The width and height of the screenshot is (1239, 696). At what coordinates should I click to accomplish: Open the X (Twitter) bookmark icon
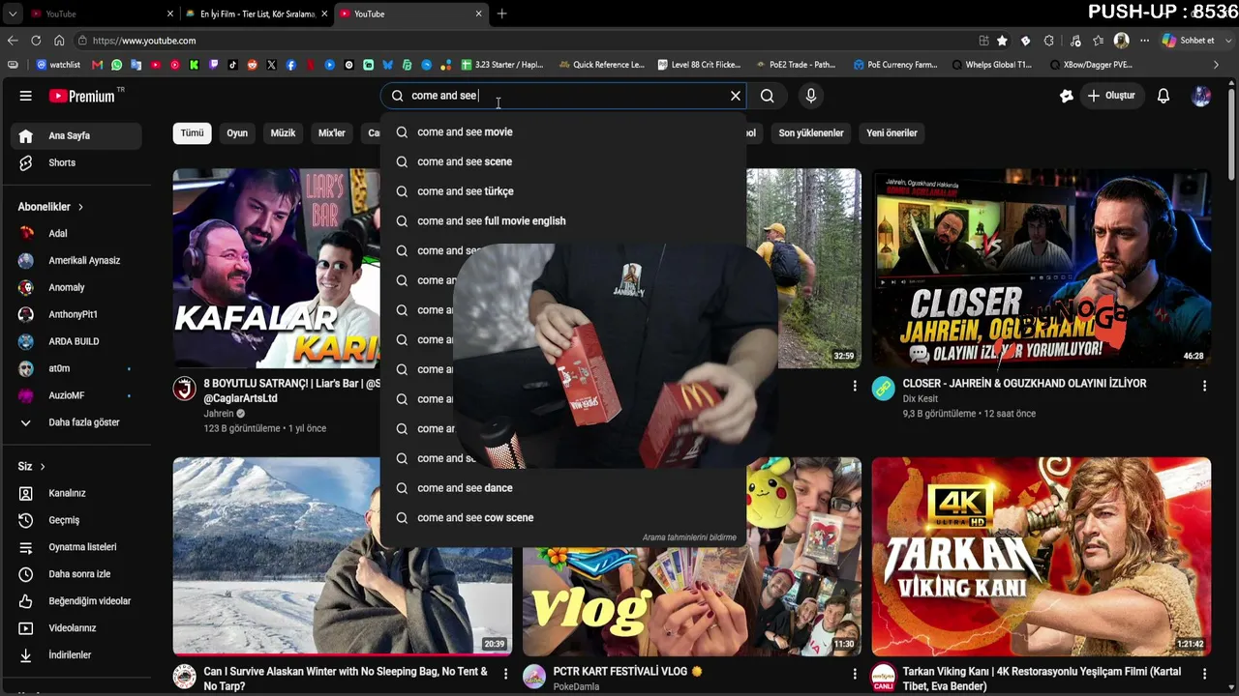point(271,65)
